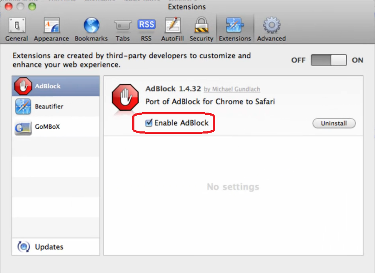Click the Updates refresh icon

click(x=23, y=247)
